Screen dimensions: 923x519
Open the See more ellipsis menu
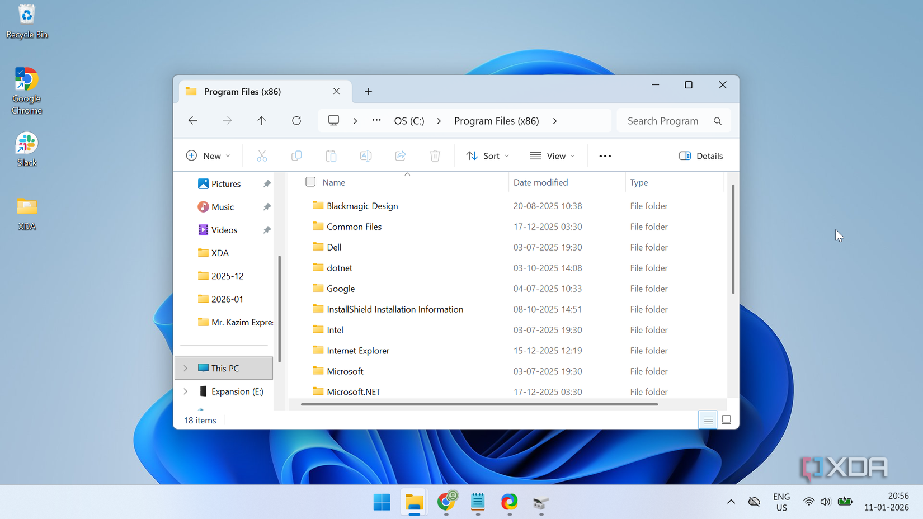click(605, 155)
